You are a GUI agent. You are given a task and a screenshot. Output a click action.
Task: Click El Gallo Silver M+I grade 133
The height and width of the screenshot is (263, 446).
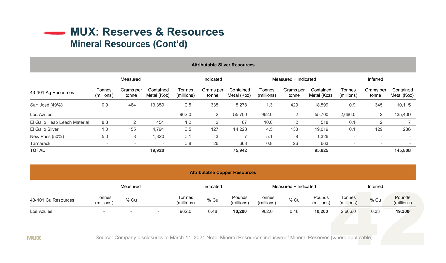(294, 129)
